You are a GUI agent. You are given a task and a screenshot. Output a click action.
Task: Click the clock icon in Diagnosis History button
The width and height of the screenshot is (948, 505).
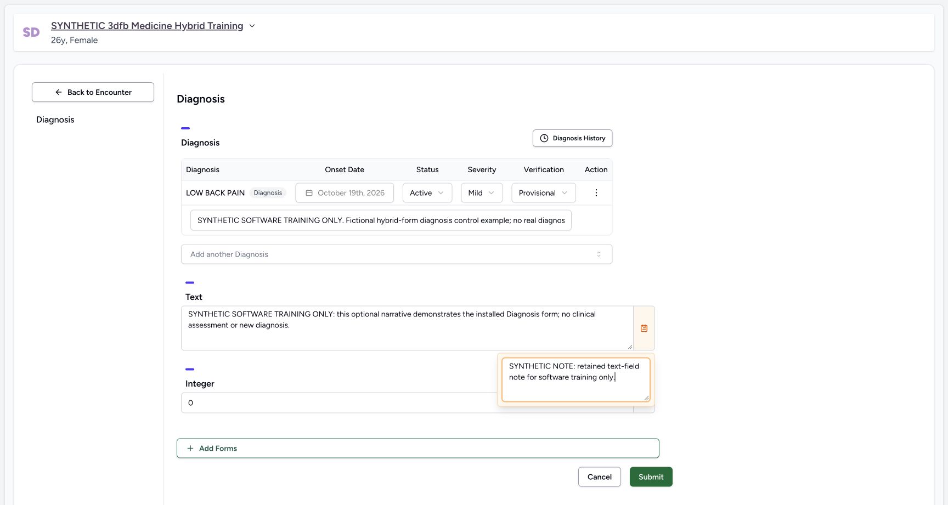[x=544, y=138]
